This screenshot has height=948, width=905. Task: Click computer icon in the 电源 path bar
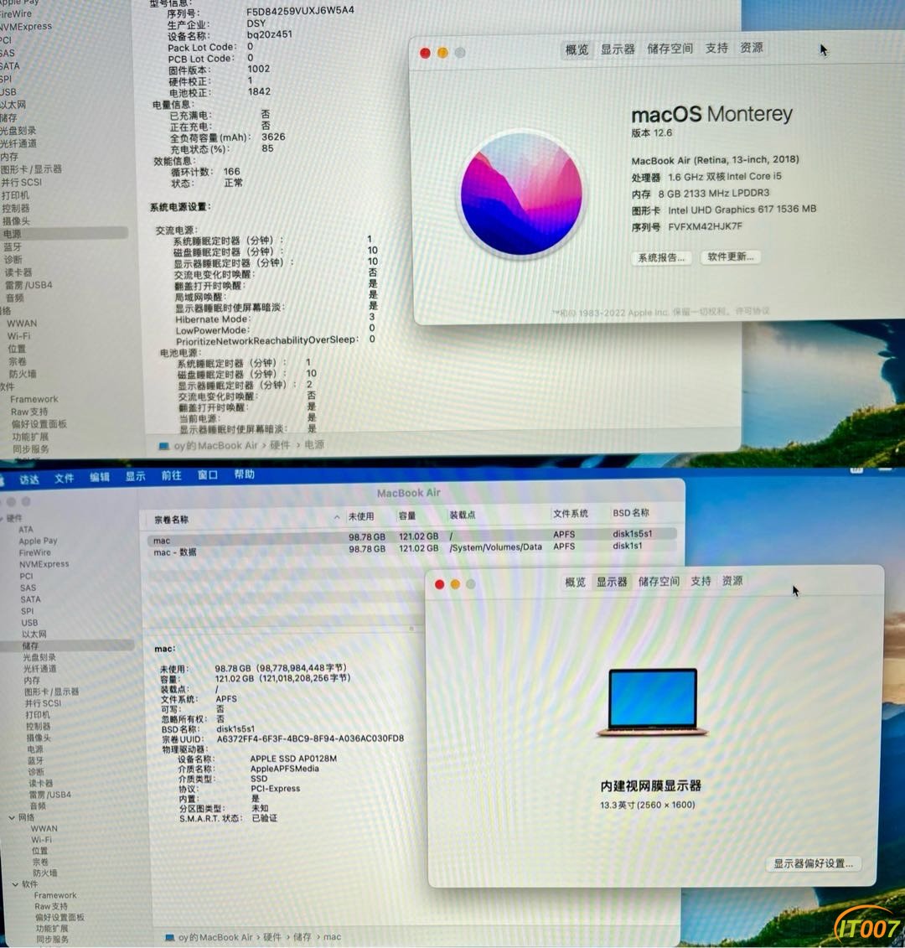click(163, 446)
